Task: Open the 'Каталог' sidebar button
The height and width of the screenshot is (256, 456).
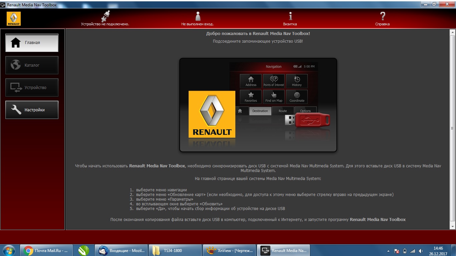Action: pos(32,65)
